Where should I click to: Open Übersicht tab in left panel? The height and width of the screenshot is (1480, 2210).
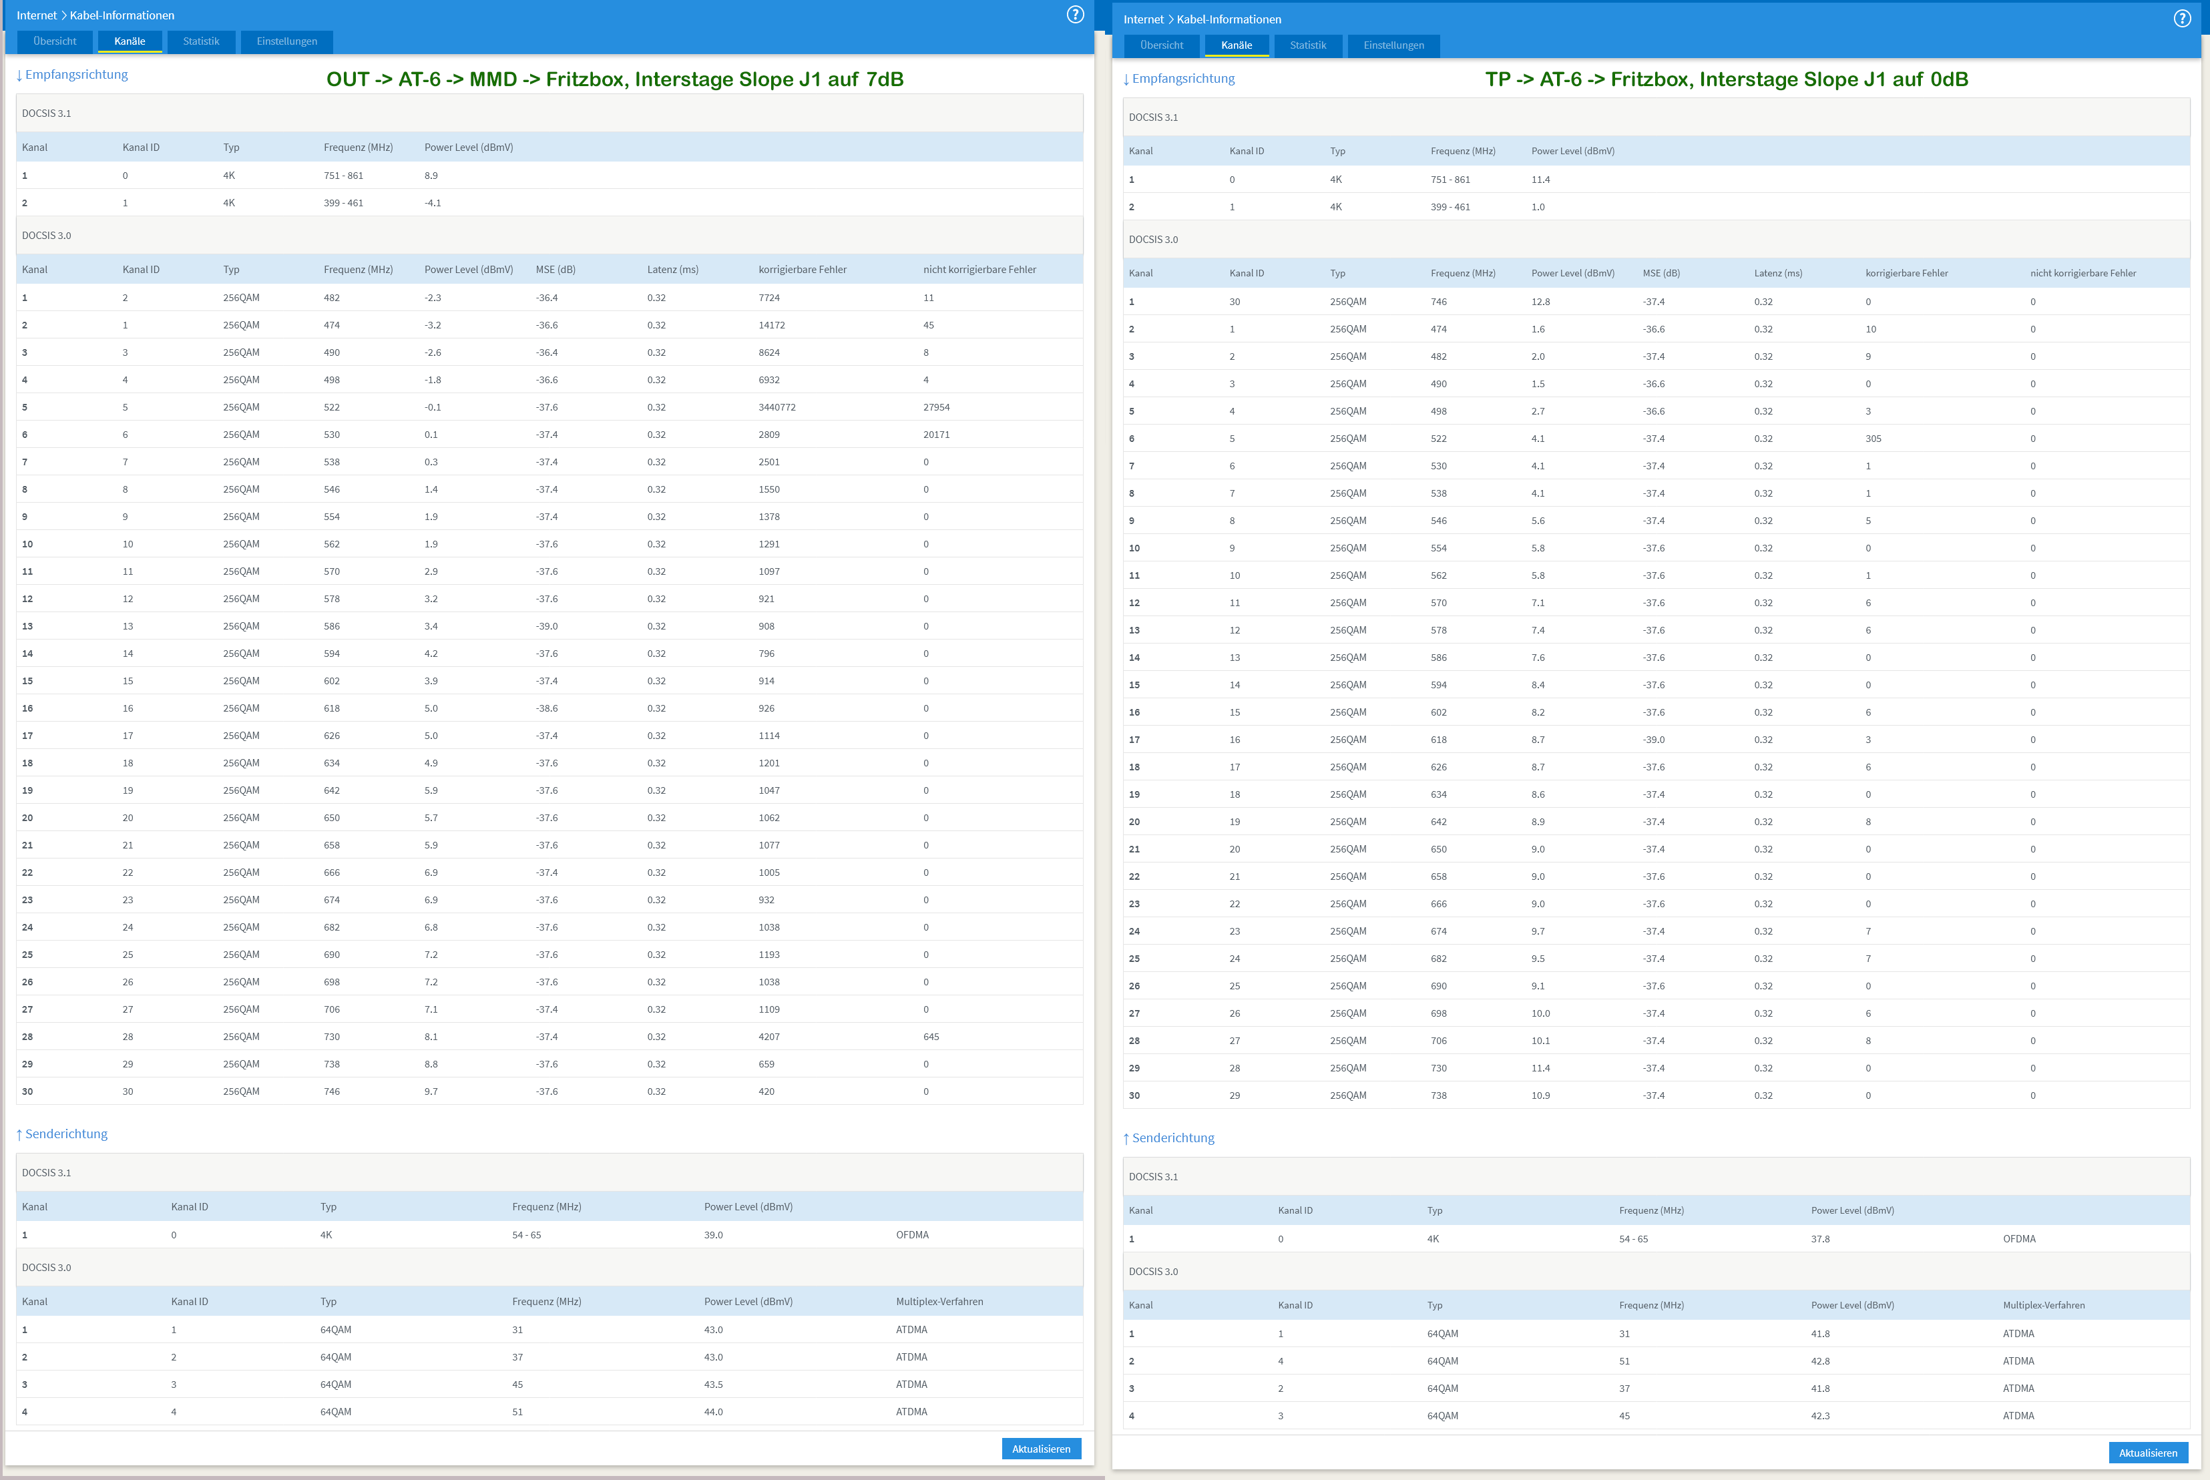coord(55,41)
